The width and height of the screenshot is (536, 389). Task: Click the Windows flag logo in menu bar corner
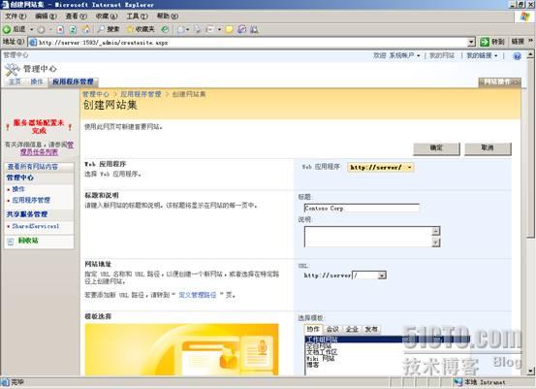pos(524,16)
